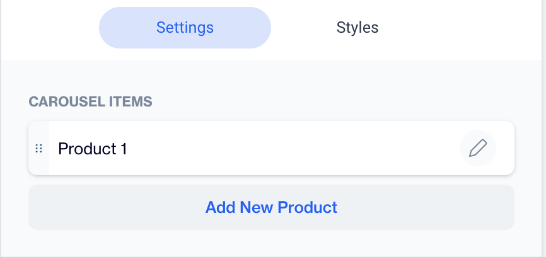The height and width of the screenshot is (257, 546).
Task: Edit Product 1 using the circular pencil button
Action: point(478,149)
